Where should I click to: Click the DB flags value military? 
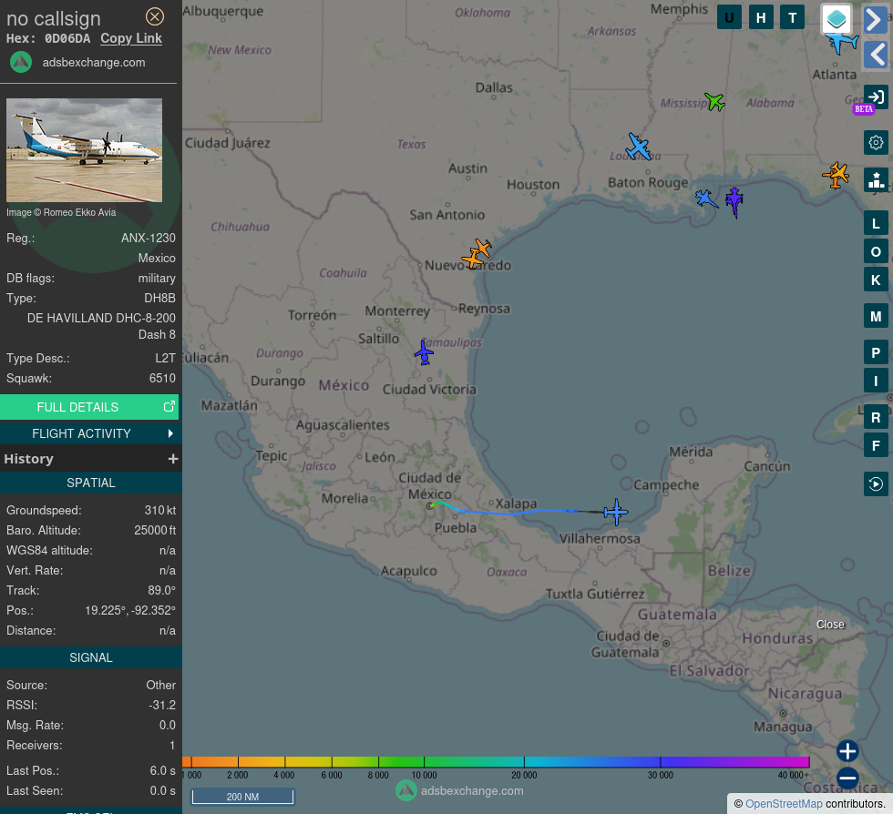click(157, 278)
